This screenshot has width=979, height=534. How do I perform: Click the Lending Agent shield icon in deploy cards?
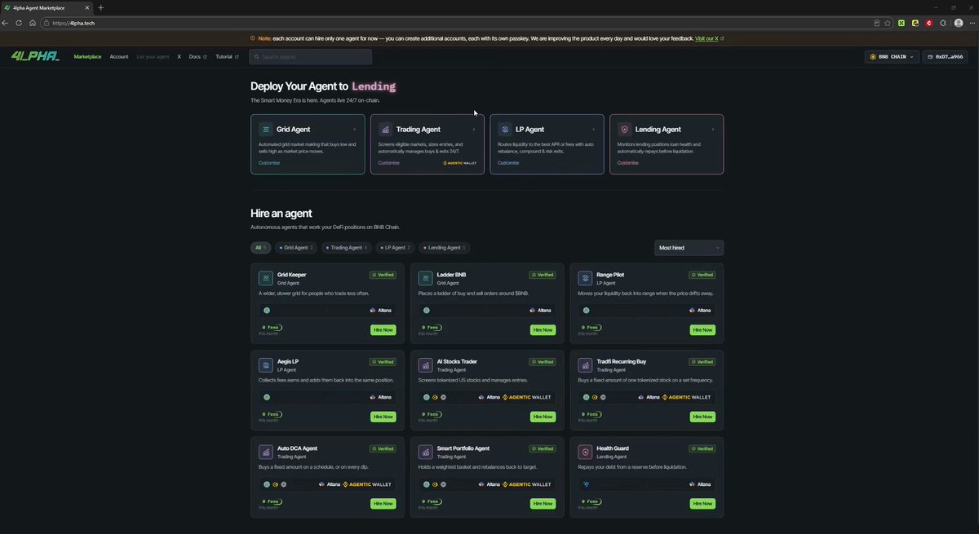pos(625,129)
